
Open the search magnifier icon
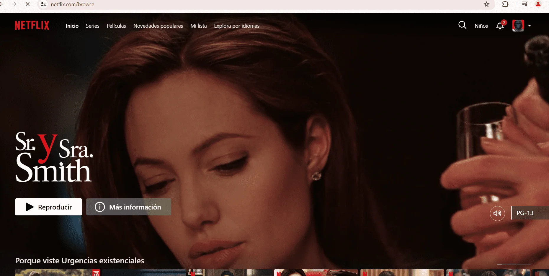pos(462,25)
